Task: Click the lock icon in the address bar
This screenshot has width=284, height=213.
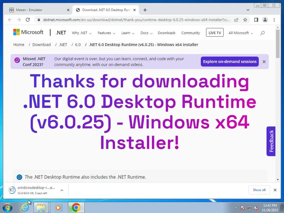Action: (39, 20)
